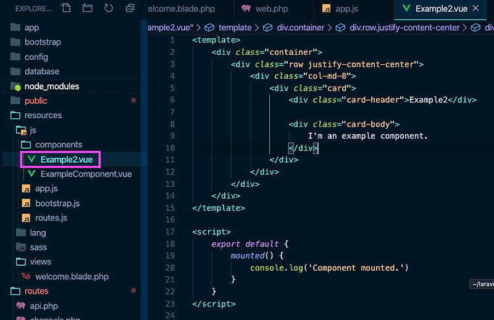Click the Laravel icon beside welcome.blade.php
494x320 pixels.
pos(26,276)
